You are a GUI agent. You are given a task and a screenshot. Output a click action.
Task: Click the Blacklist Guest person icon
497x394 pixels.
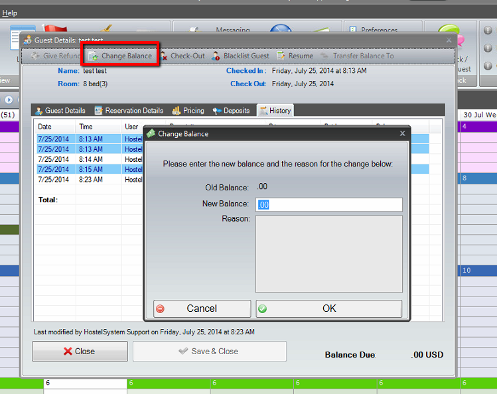pos(216,56)
